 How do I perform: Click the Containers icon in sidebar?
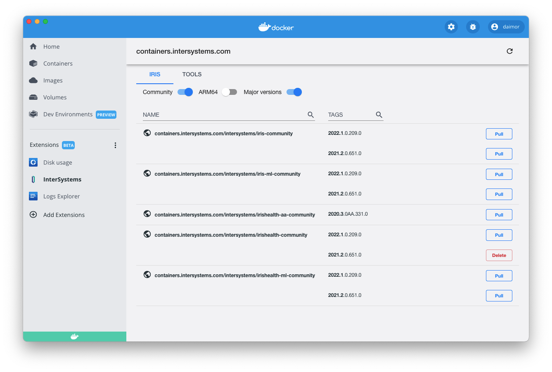pyautogui.click(x=33, y=64)
